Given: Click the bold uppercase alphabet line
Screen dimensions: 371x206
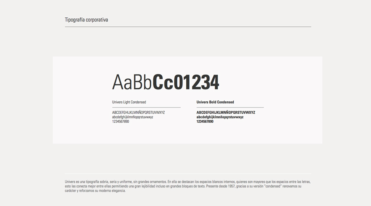Looking at the screenshot, I should tap(226, 112).
